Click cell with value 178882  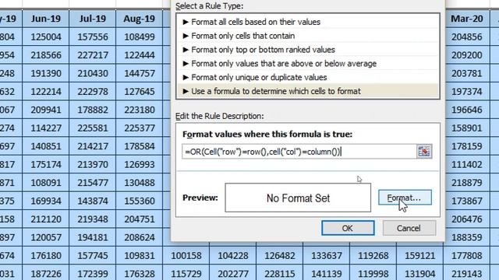pyautogui.click(x=93, y=110)
